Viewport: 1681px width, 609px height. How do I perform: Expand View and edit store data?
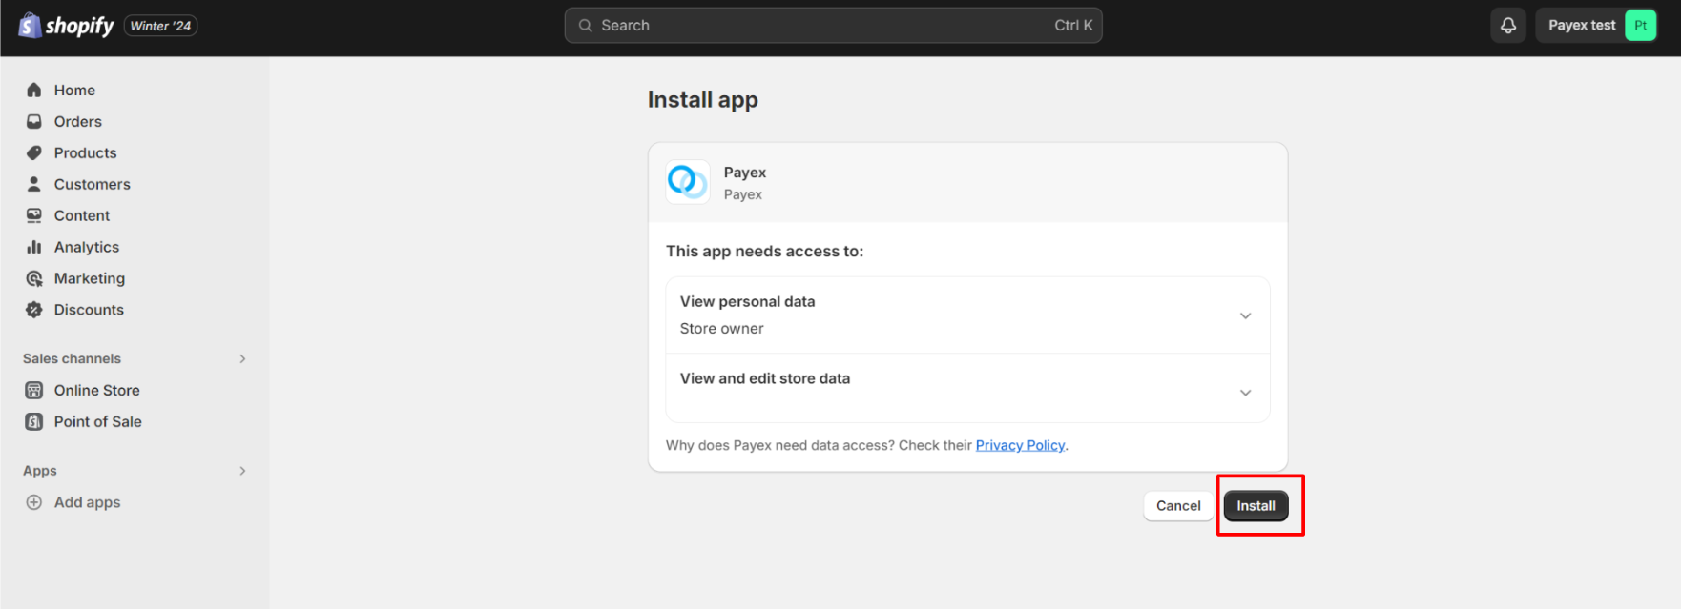[967, 389]
